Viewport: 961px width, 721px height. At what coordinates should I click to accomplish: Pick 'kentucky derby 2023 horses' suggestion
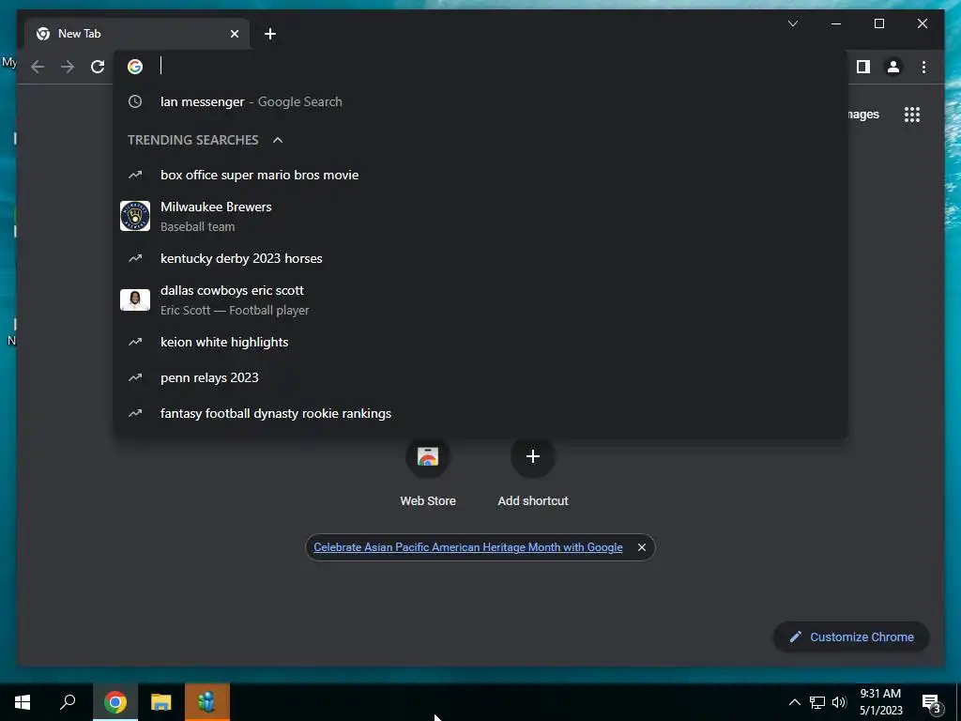480,259
